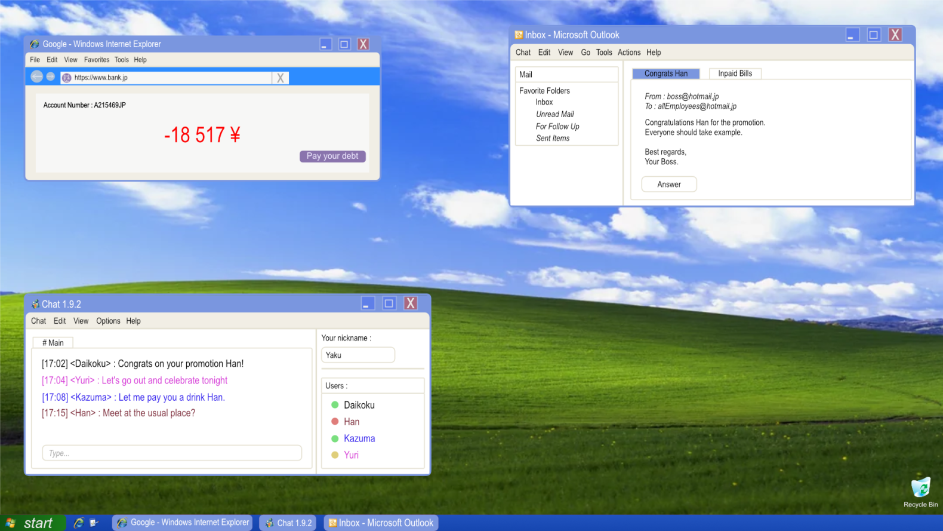
Task: Open the Unread Mail folder
Action: (555, 114)
